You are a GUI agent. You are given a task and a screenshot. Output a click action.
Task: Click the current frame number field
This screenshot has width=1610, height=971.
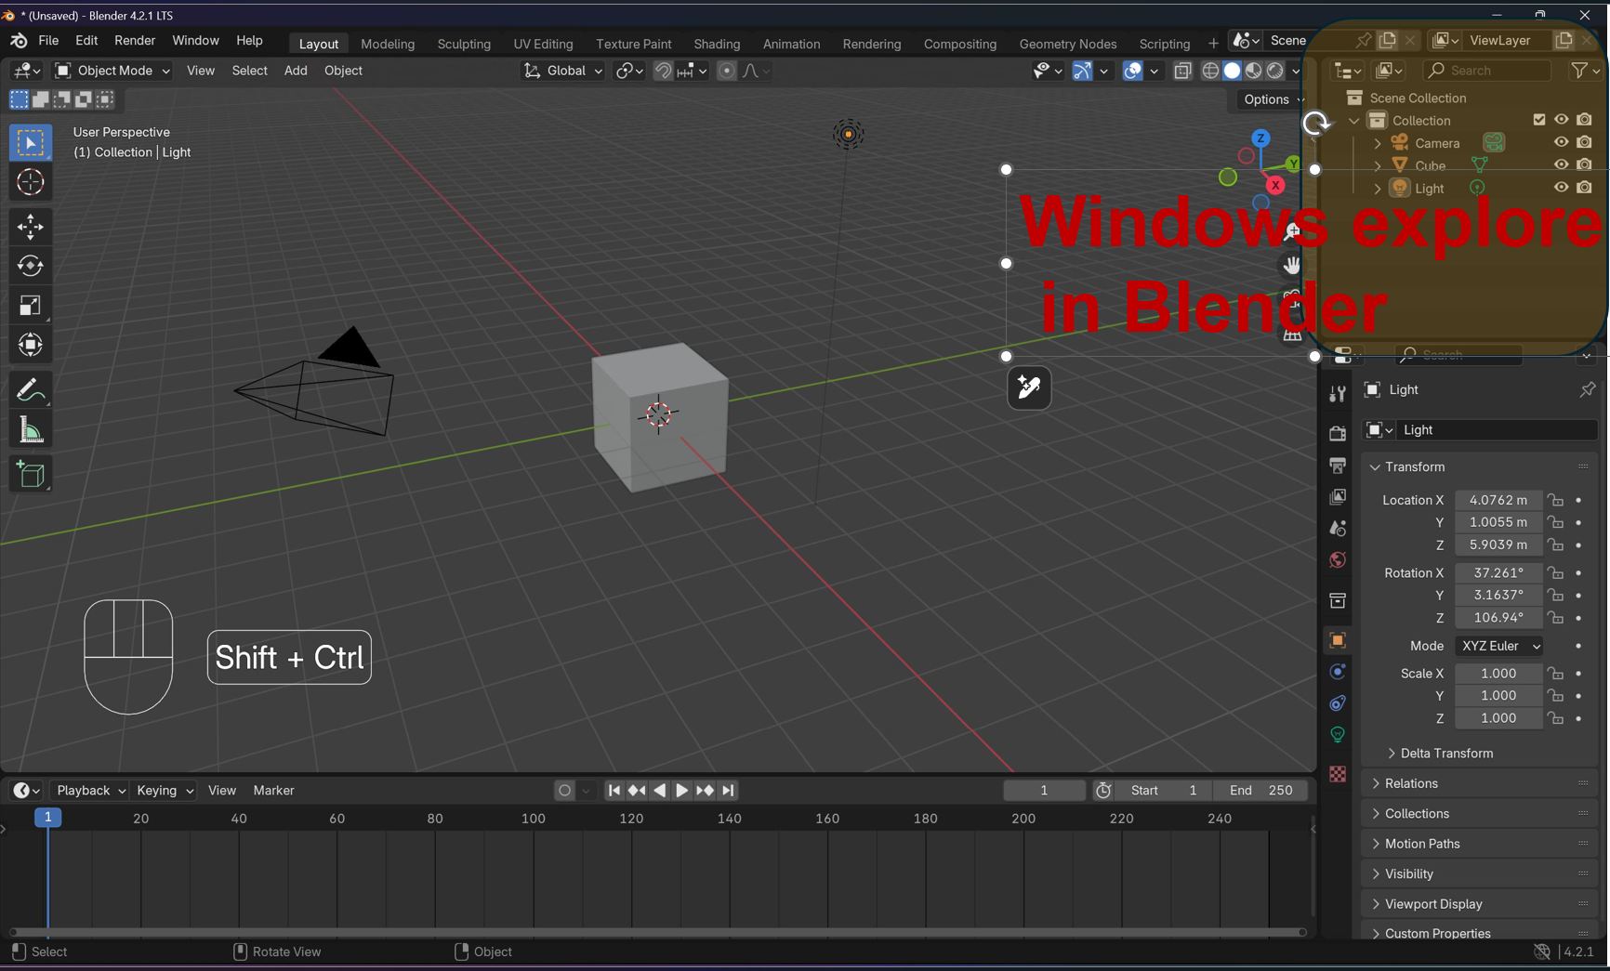click(1044, 790)
